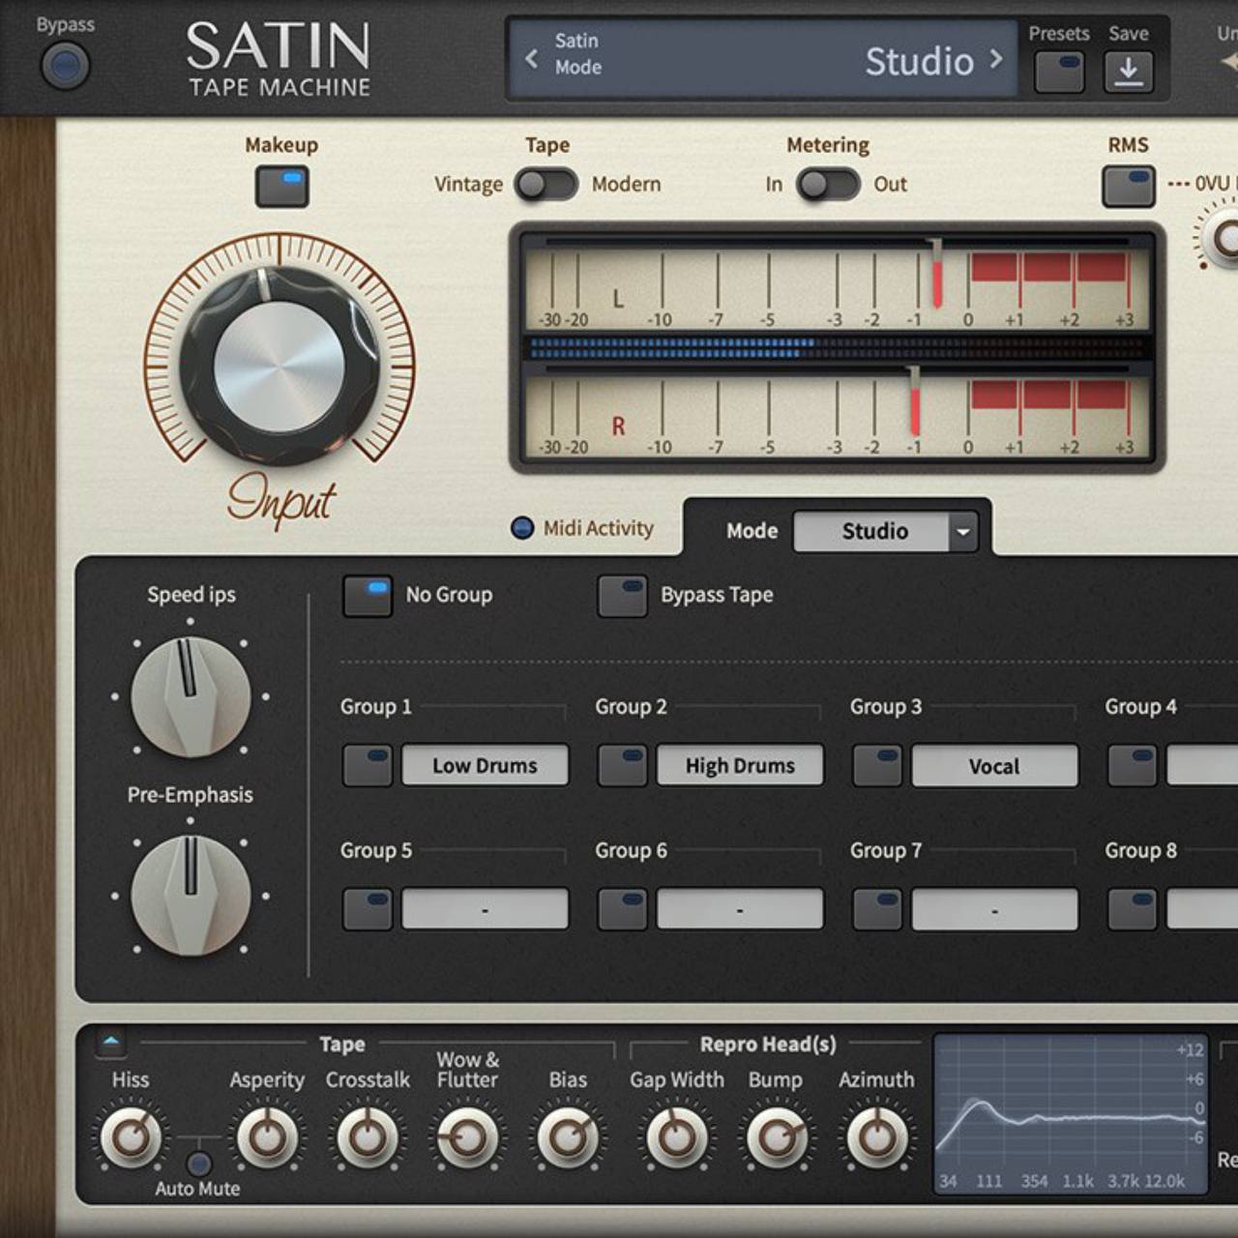Viewport: 1238px width, 1238px height.
Task: Click the right channel VU meter
Action: pyautogui.click(x=838, y=411)
